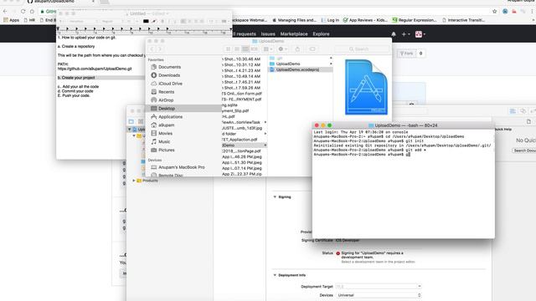Open TextEdit text color swatch

click(x=146, y=21)
